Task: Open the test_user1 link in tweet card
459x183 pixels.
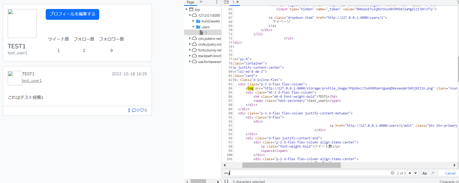Action: click(32, 81)
